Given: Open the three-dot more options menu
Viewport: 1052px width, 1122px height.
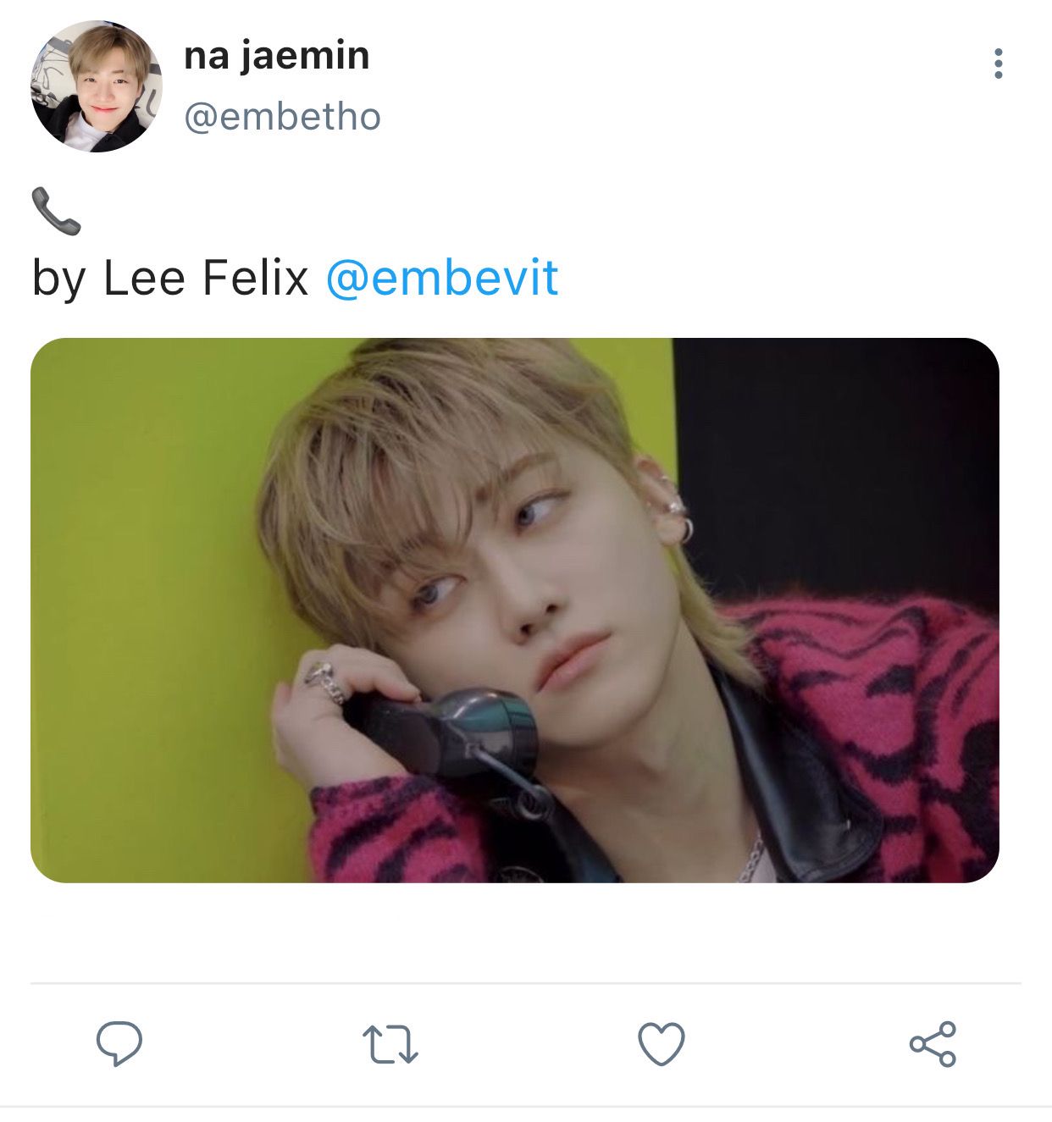Looking at the screenshot, I should (999, 64).
